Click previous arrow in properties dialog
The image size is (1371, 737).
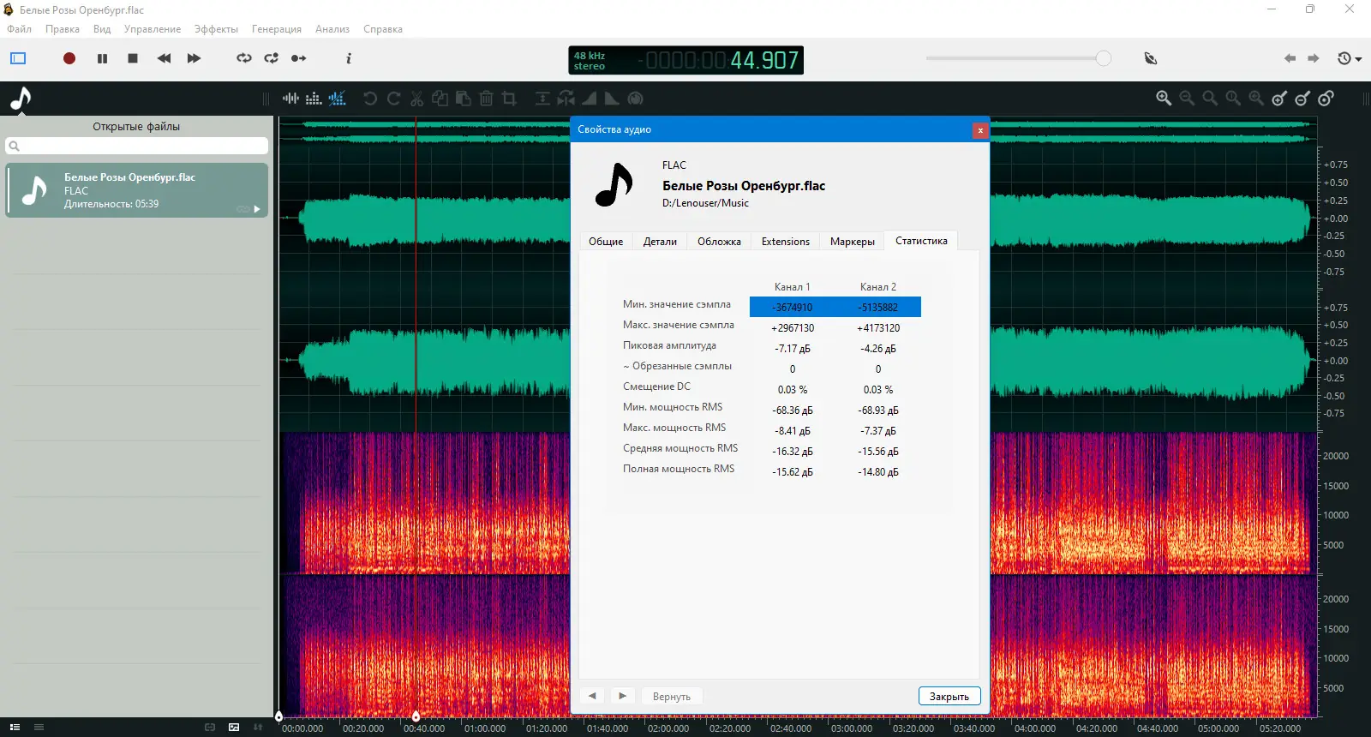click(592, 696)
